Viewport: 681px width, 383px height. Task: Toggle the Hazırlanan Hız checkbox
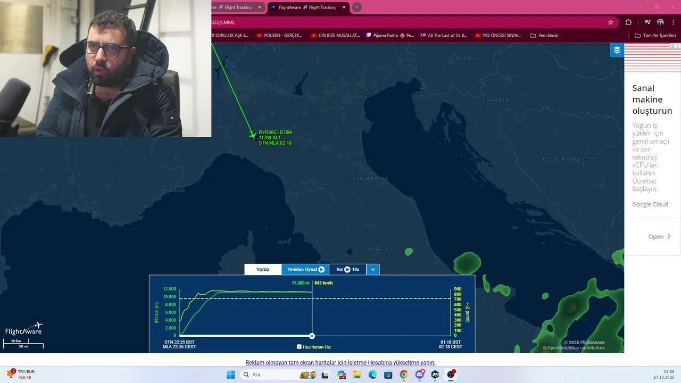point(299,347)
